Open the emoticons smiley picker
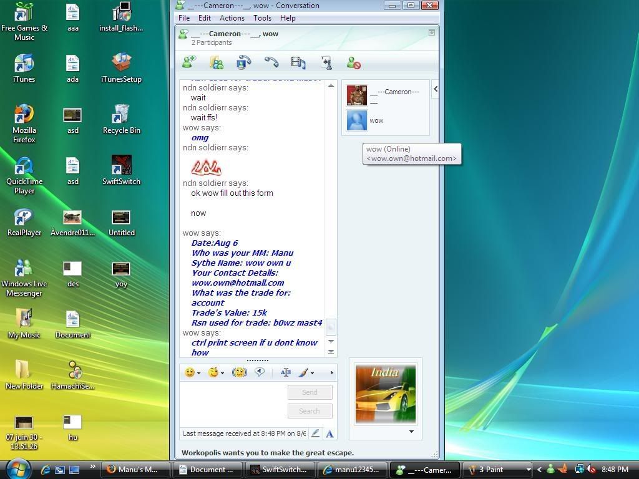This screenshot has width=639, height=479. pyautogui.click(x=190, y=372)
